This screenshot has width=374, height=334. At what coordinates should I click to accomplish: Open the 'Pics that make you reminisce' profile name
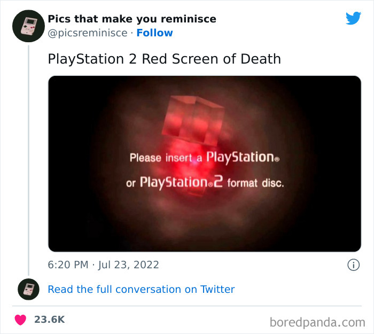[132, 19]
